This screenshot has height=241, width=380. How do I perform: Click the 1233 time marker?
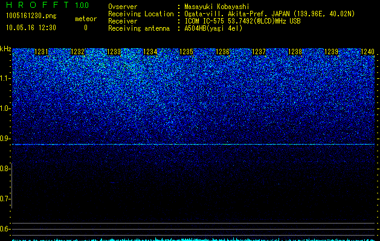pos(114,52)
